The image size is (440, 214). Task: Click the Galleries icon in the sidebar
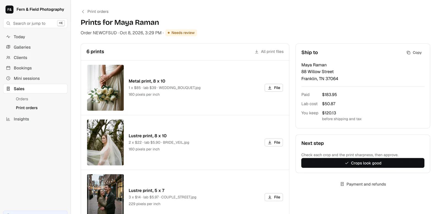[x=8, y=47]
